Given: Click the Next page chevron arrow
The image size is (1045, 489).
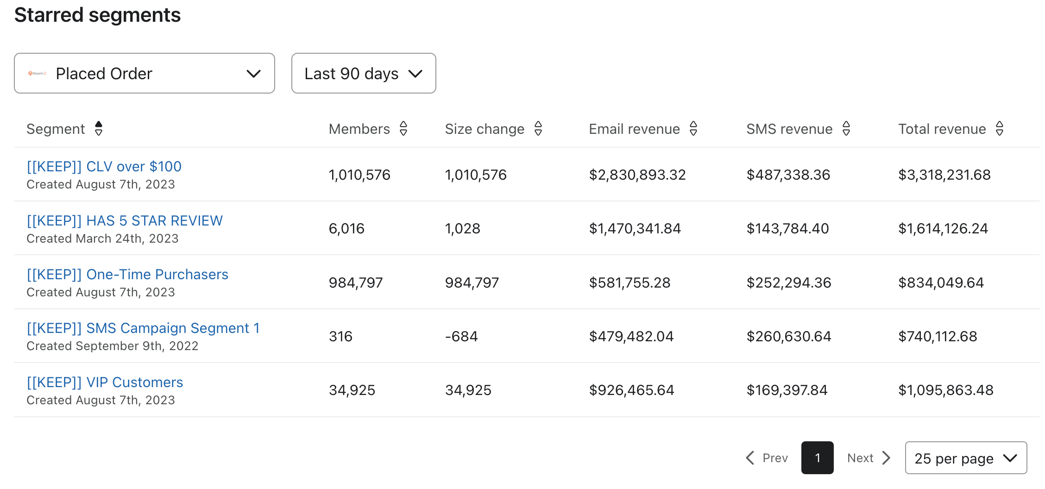Looking at the screenshot, I should point(887,458).
